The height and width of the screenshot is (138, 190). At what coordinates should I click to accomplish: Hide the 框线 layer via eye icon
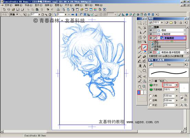click(x=150, y=30)
